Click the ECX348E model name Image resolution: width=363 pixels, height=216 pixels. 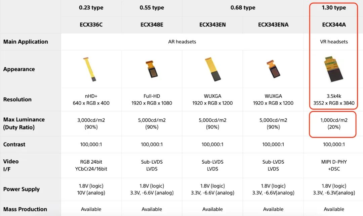pos(152,24)
